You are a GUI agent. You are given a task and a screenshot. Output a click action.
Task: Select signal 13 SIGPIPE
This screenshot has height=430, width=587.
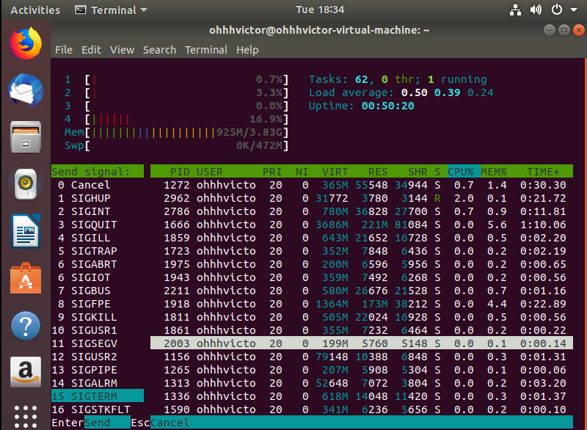(98, 370)
